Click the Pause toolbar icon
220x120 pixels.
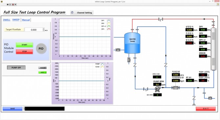15,5
